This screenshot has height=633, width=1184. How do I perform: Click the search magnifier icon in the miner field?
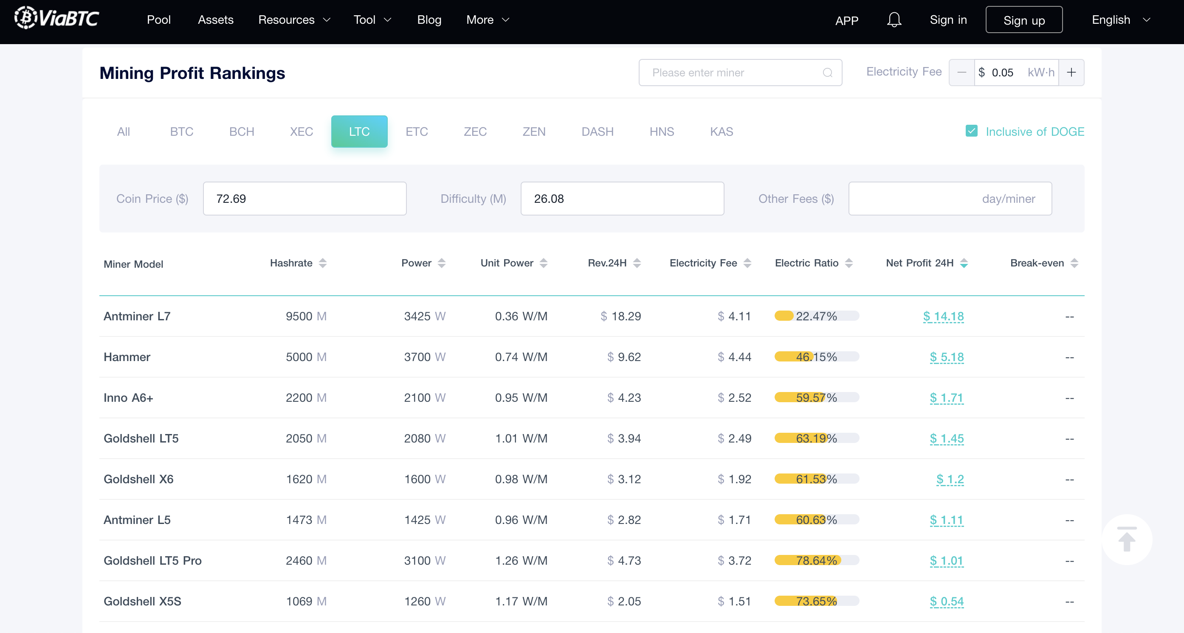pyautogui.click(x=827, y=73)
